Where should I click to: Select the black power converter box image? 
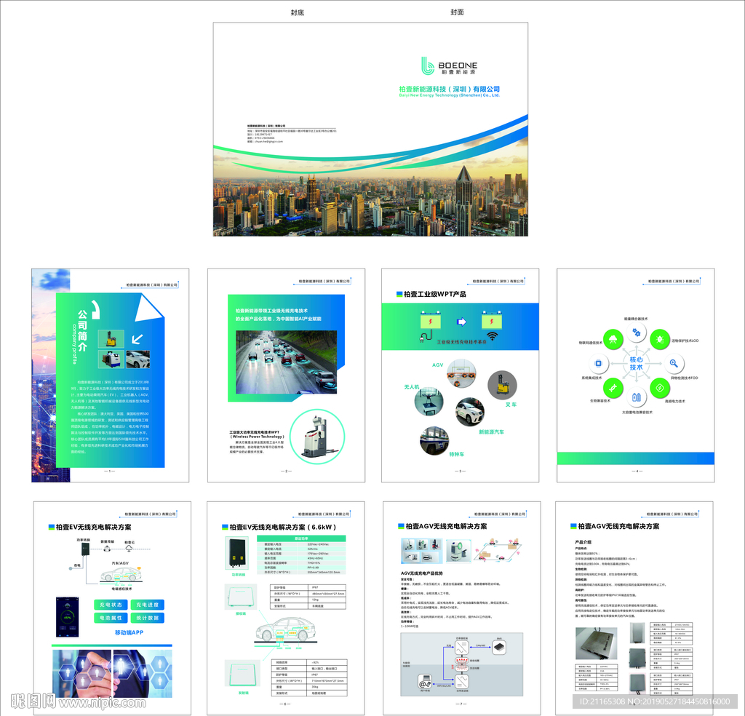coord(236,552)
